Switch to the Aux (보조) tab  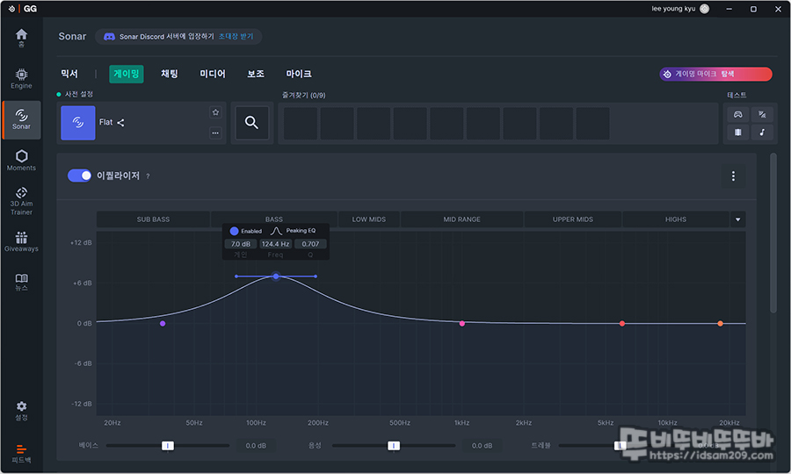pyautogui.click(x=256, y=74)
